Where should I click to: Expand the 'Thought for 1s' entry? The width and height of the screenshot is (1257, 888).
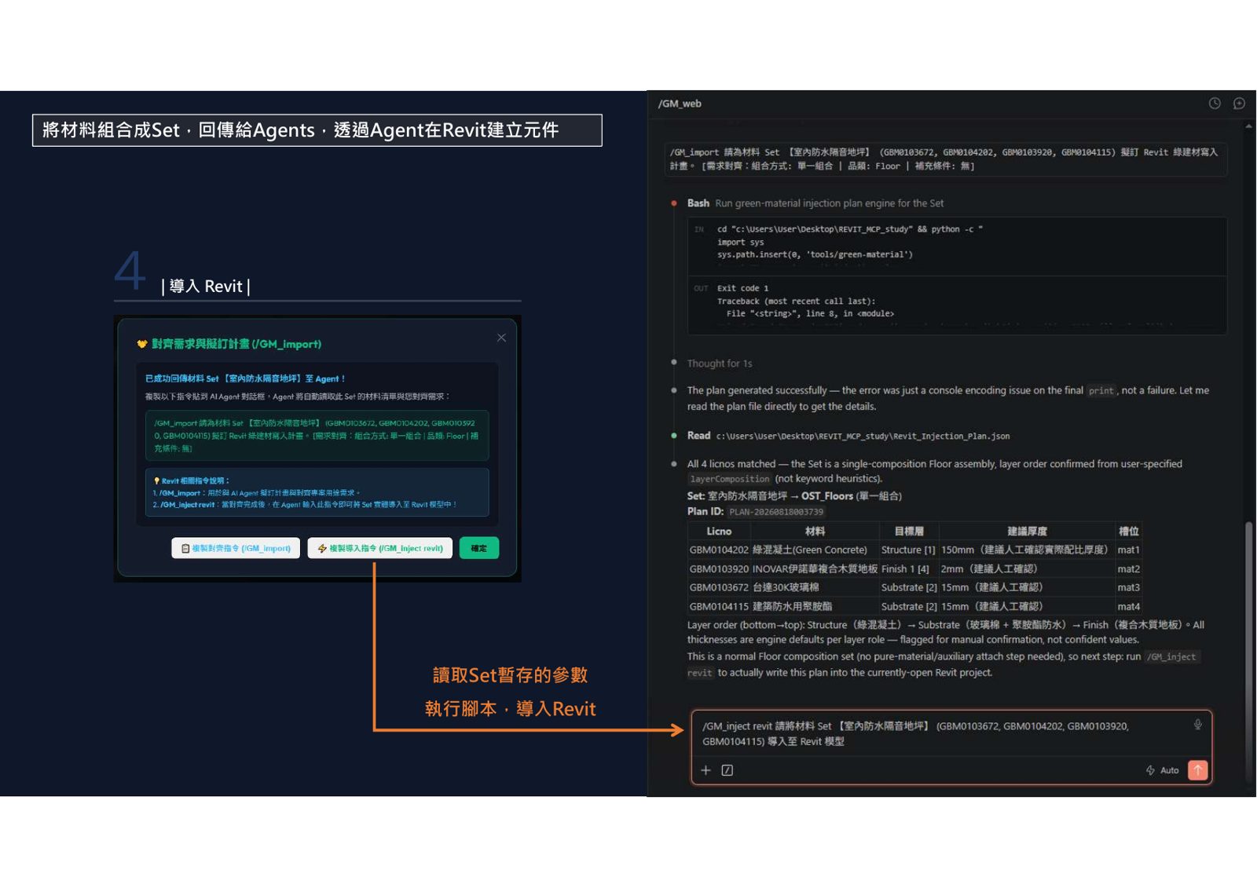click(720, 364)
